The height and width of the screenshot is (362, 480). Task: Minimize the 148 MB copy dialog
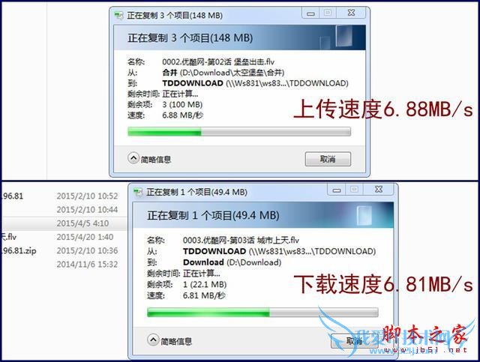310,13
